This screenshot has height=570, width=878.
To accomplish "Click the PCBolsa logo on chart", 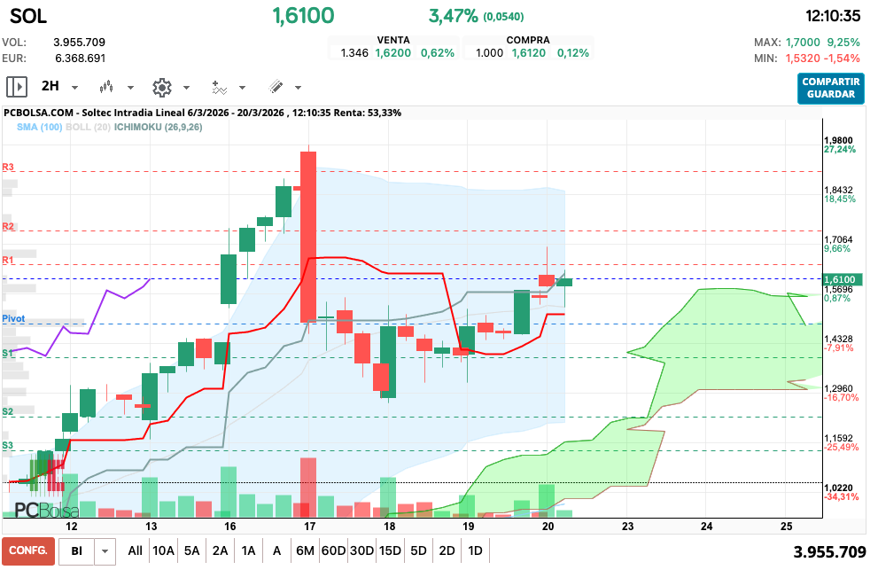I will tap(46, 510).
